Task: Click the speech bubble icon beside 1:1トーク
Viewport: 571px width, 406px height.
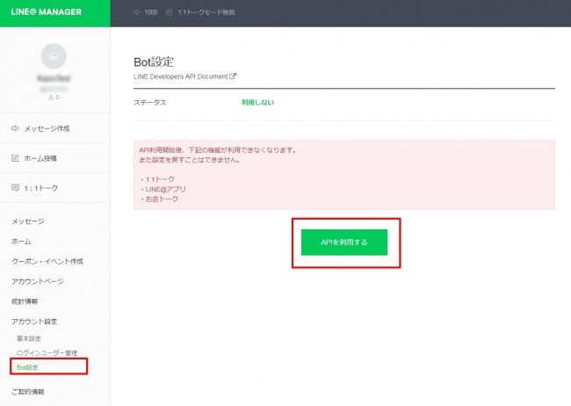Action: 15,188
